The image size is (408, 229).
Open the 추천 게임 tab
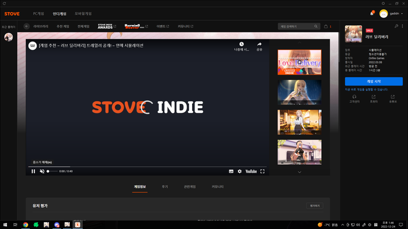(x=63, y=26)
